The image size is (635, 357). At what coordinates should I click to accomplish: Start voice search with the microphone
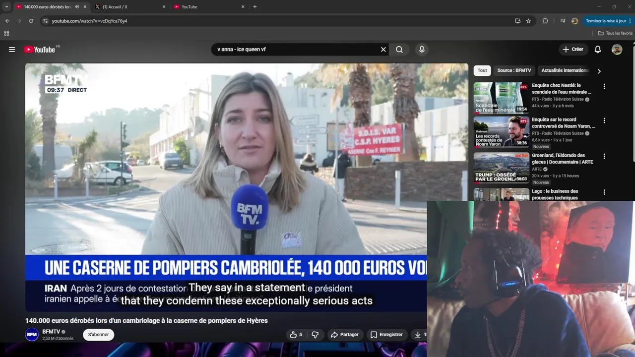coord(422,50)
